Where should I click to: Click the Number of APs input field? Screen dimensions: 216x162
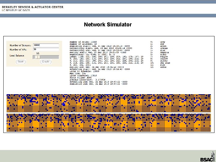pos(46,49)
